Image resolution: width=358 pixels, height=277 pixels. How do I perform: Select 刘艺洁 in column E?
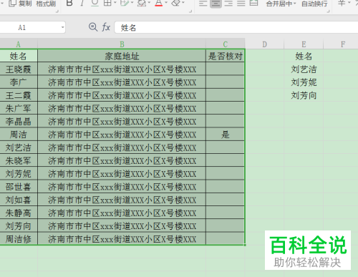[304, 69]
